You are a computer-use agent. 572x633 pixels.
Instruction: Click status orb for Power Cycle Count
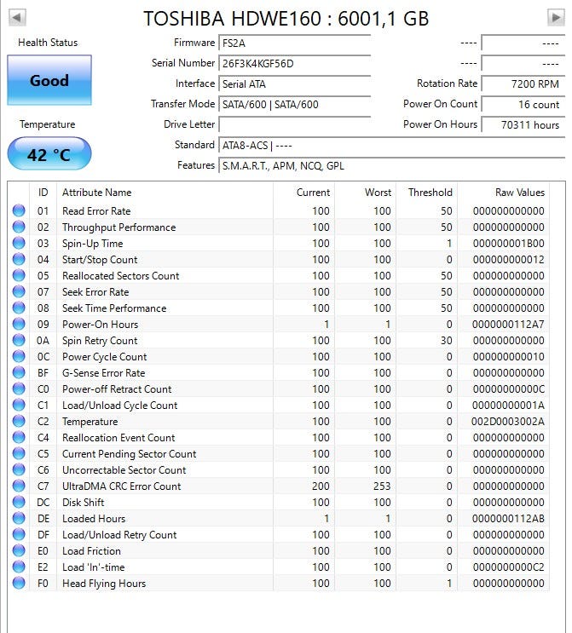tap(19, 356)
